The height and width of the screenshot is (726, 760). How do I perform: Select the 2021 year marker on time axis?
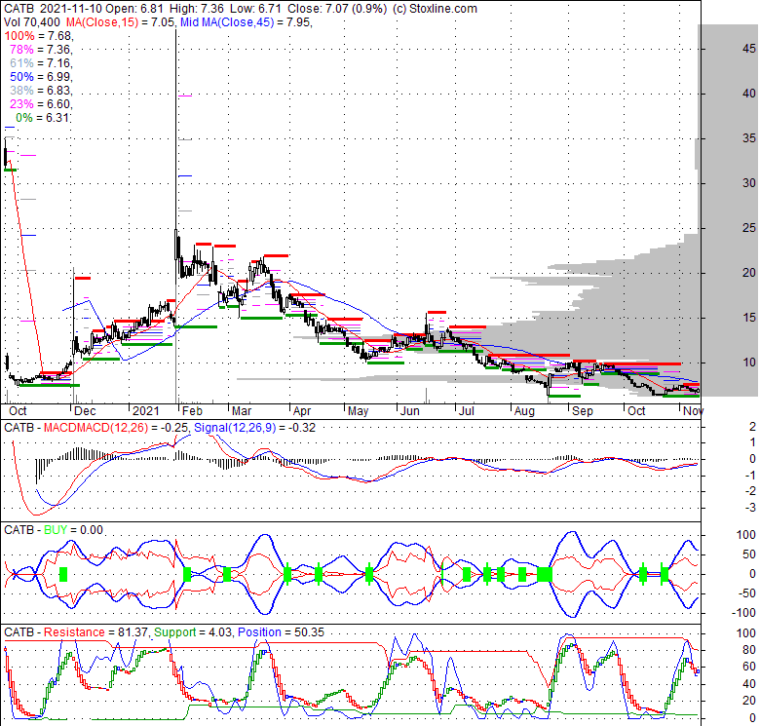point(147,411)
